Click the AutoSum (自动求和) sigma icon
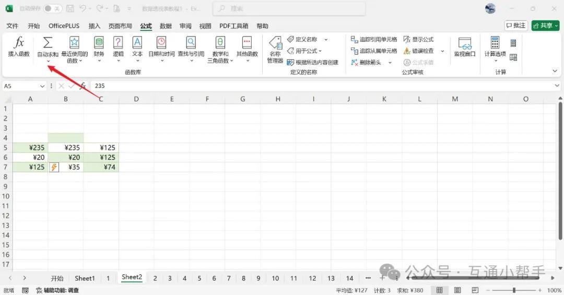Viewport: 564px width, 295px height. pyautogui.click(x=48, y=43)
